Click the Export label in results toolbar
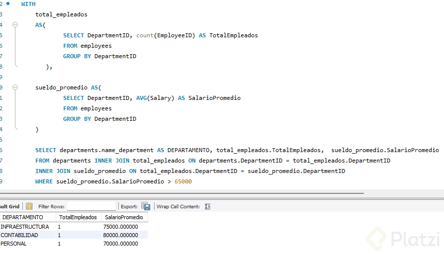The height and width of the screenshot is (254, 444). coord(129,206)
